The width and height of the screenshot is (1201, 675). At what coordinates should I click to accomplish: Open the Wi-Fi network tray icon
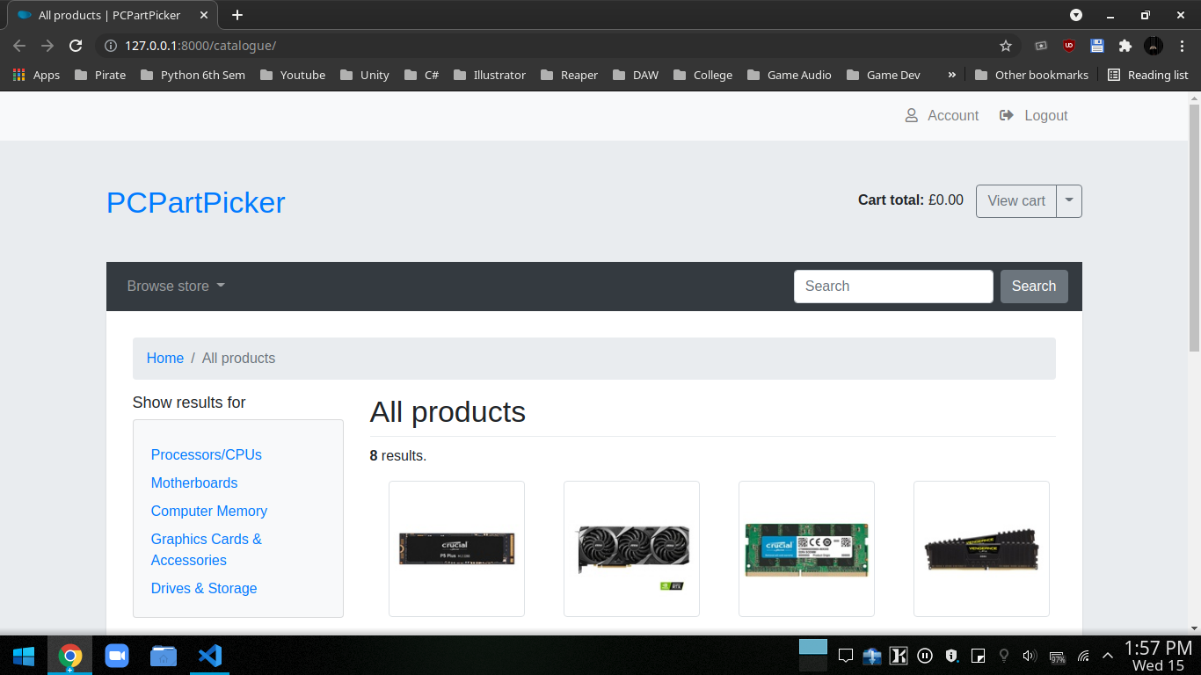[1083, 656]
